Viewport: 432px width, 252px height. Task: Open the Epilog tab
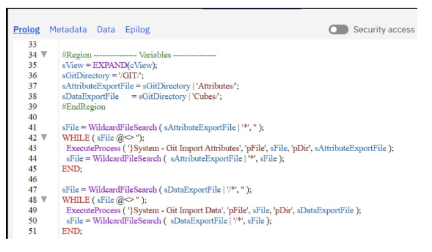tap(138, 30)
